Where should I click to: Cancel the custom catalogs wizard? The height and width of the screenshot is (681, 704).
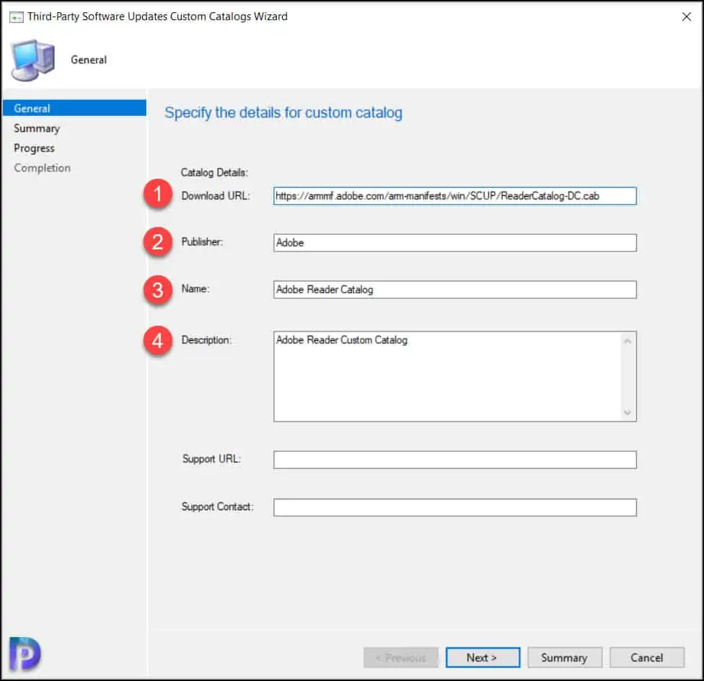647,658
